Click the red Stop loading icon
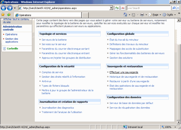181x130 pixels. (x=123, y=8)
